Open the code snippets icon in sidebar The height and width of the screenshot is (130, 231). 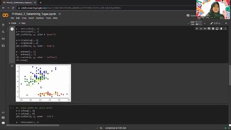(x=3, y=112)
